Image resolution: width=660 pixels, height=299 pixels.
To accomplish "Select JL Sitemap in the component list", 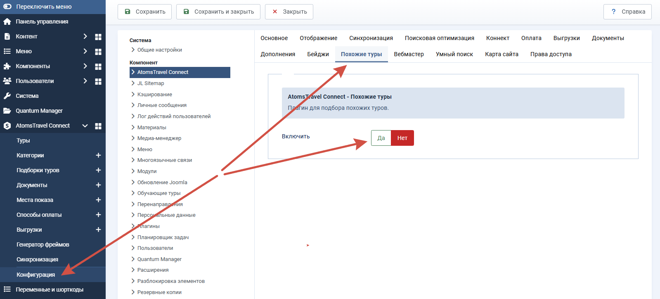I will point(151,83).
